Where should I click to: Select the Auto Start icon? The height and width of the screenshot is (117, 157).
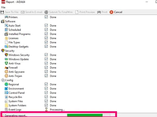click(6, 26)
